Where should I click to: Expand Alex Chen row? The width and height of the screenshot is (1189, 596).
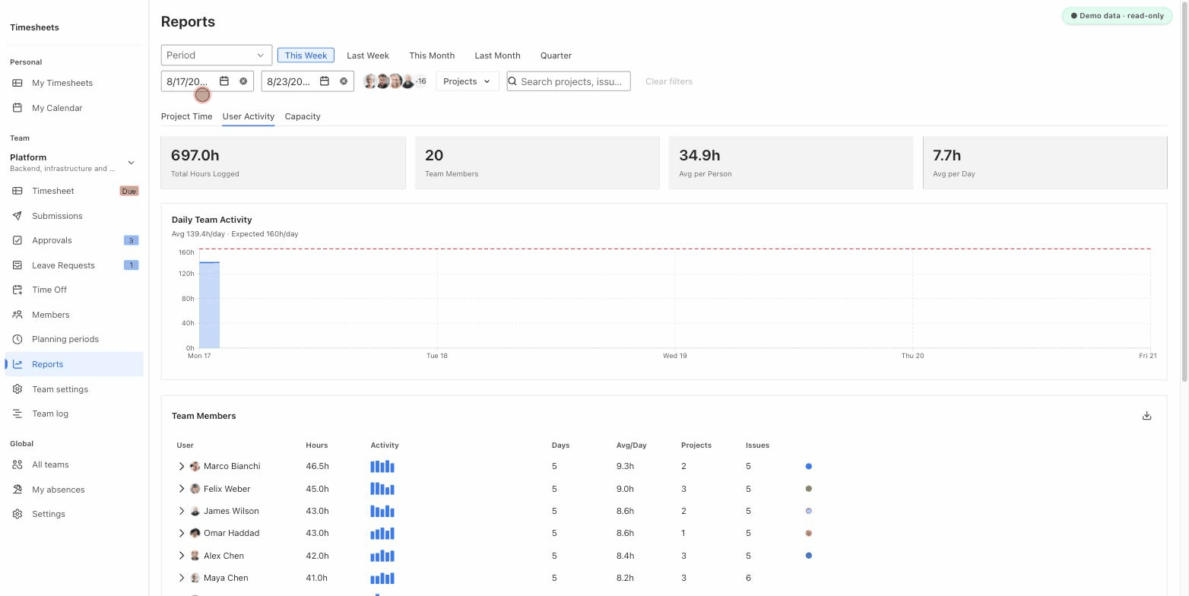coord(182,556)
